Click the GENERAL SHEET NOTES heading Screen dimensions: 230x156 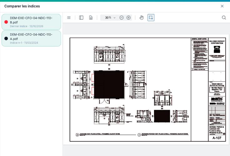coord(199,39)
